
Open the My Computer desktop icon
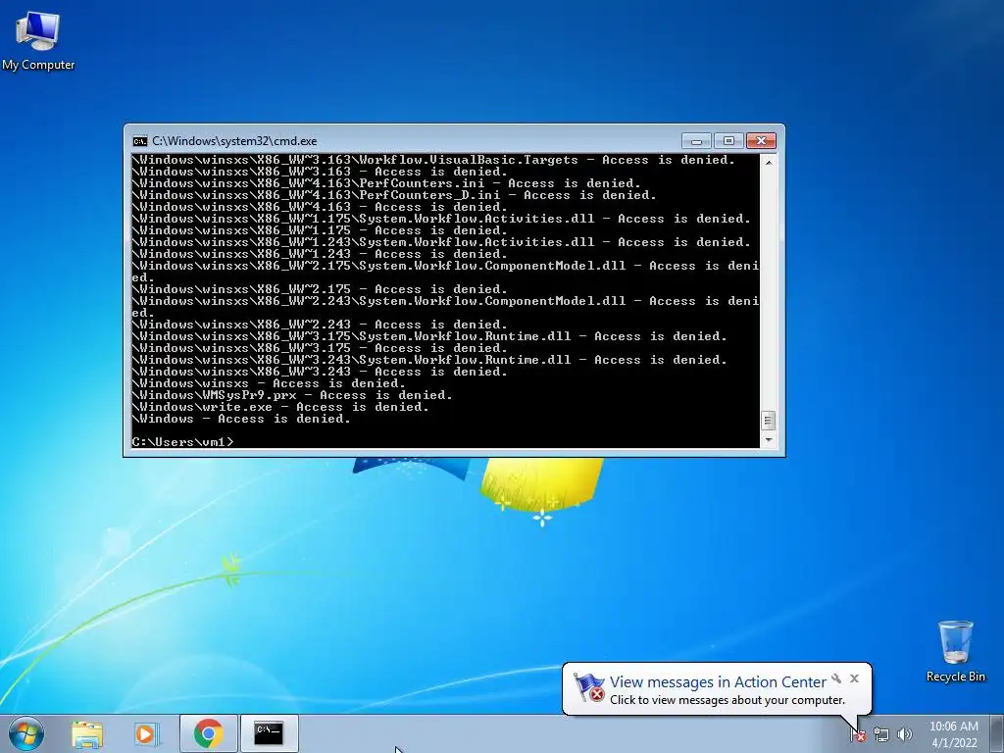point(38,39)
